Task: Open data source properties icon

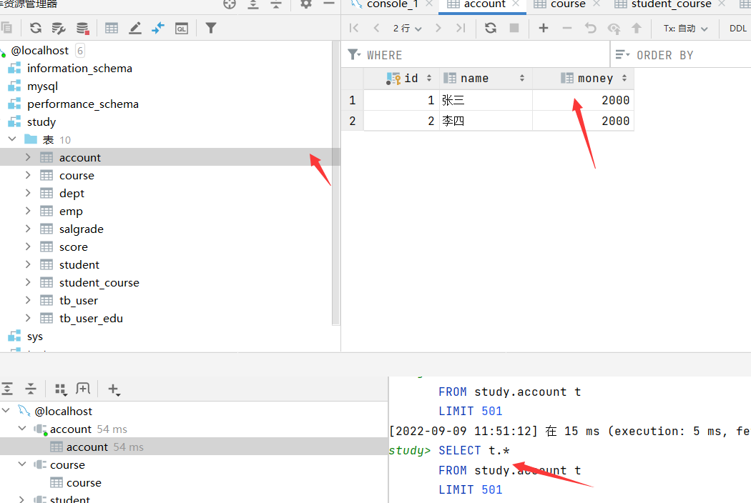Action: (x=59, y=29)
